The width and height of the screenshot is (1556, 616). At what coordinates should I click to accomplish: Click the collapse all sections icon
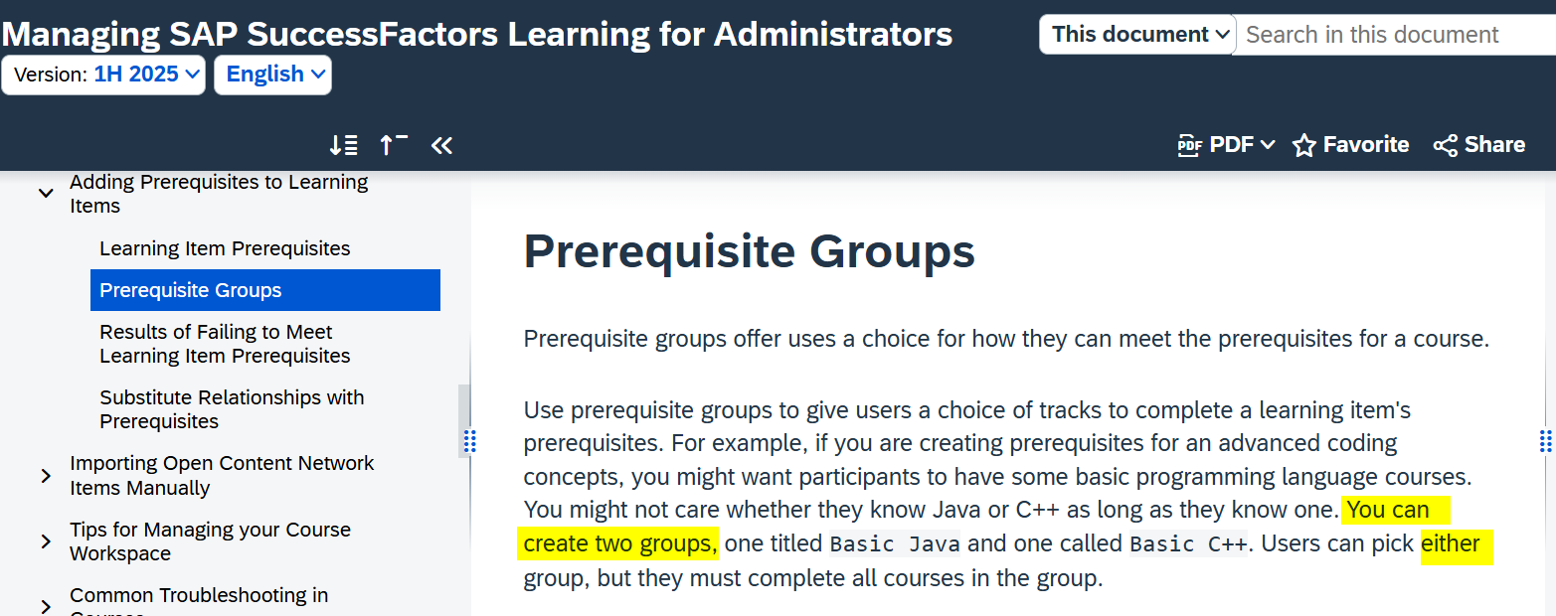[394, 145]
